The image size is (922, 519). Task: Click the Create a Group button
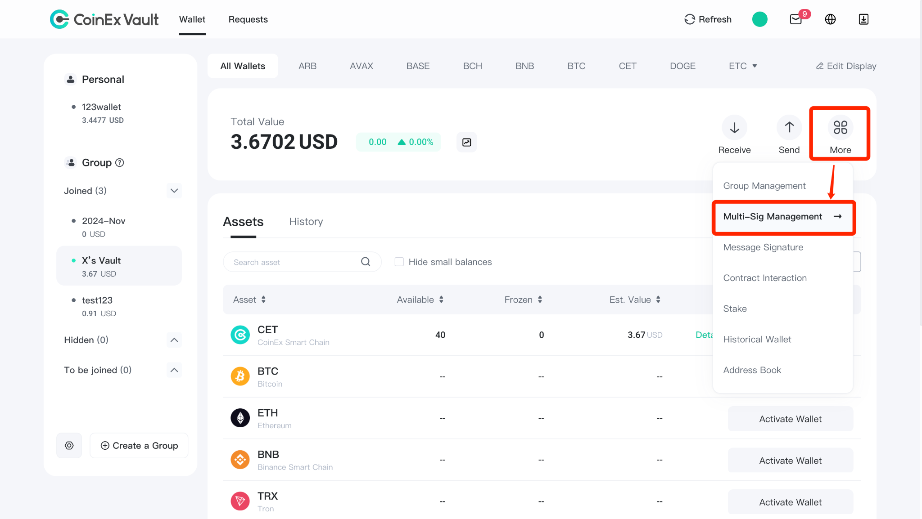coord(139,445)
